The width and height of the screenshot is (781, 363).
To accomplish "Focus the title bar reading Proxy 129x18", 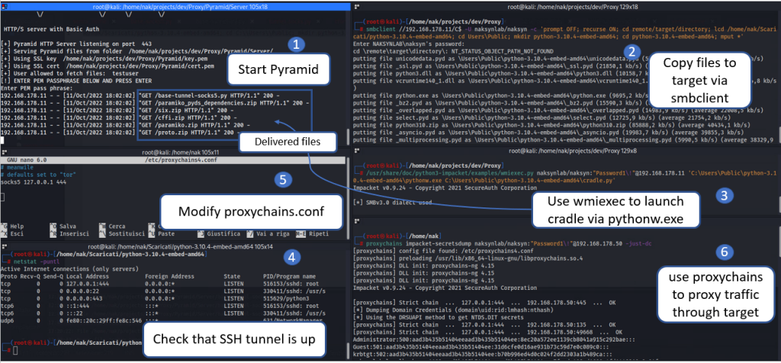I will pos(567,7).
